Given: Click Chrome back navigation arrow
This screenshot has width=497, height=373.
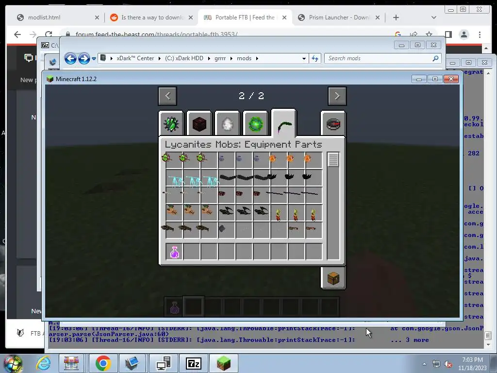Looking at the screenshot, I should [17, 34].
